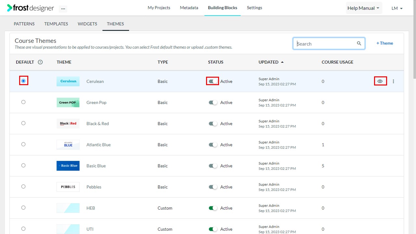Set Green Pop as default theme

tap(23, 102)
